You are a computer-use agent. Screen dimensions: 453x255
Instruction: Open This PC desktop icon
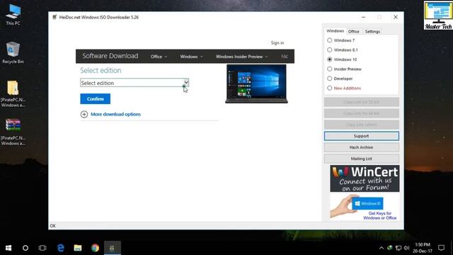click(13, 14)
